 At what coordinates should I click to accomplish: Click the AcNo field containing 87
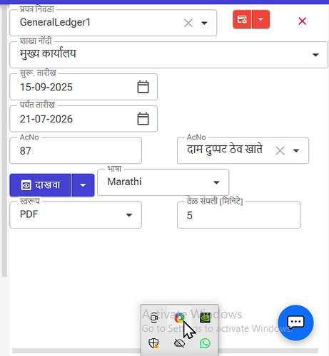tap(76, 151)
